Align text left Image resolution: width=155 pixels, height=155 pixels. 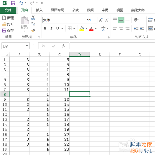115,28
